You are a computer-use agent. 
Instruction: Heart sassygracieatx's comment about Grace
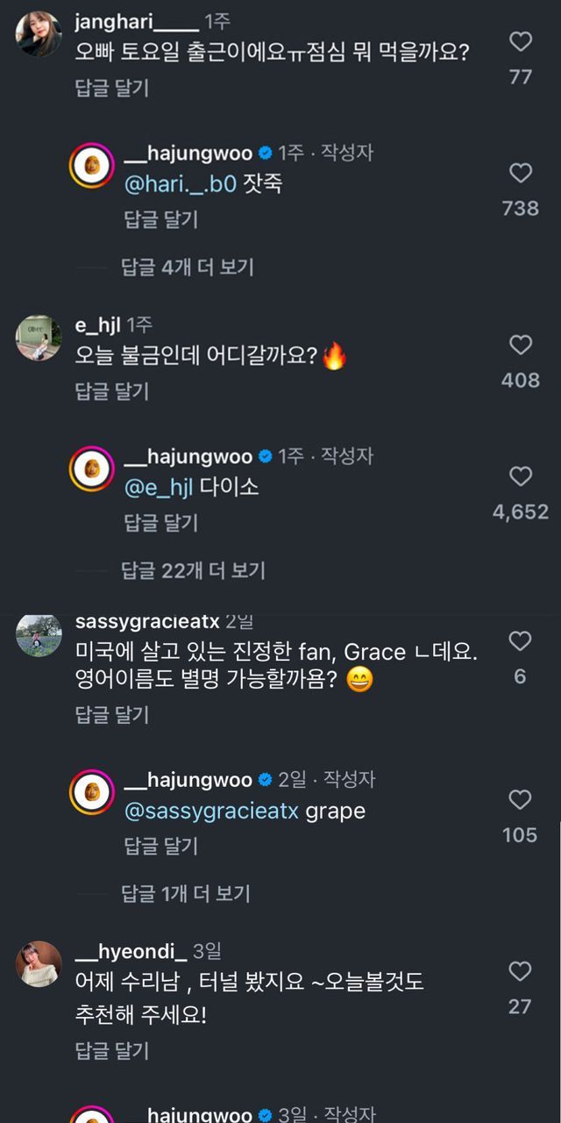coord(521,641)
